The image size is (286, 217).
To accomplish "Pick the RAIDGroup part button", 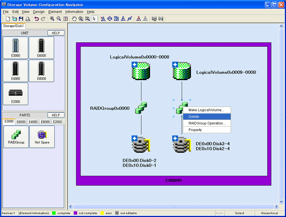I will click(16, 136).
